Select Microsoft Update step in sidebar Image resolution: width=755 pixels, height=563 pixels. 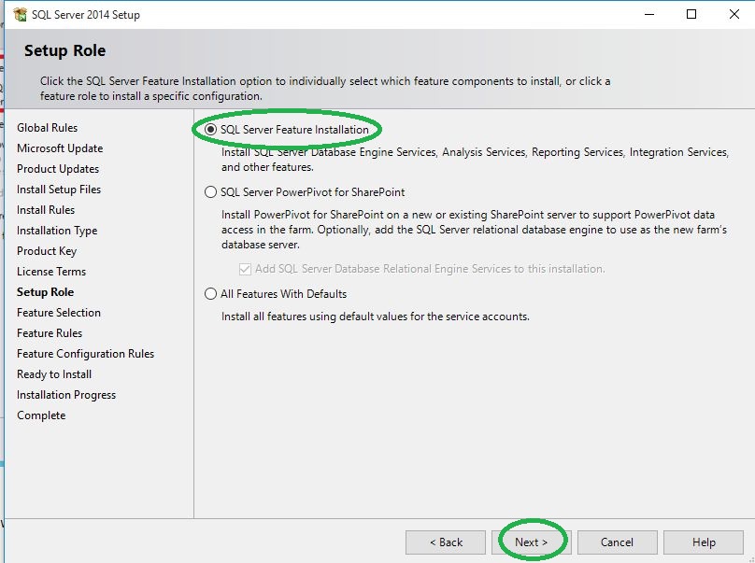coord(60,148)
